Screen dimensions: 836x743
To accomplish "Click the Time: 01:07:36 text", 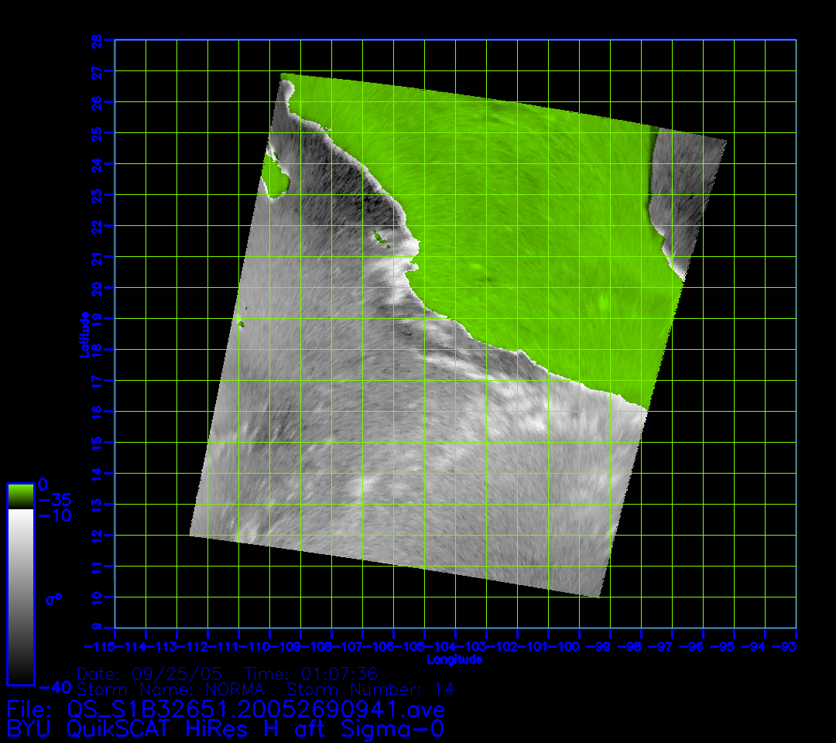I will click(310, 673).
